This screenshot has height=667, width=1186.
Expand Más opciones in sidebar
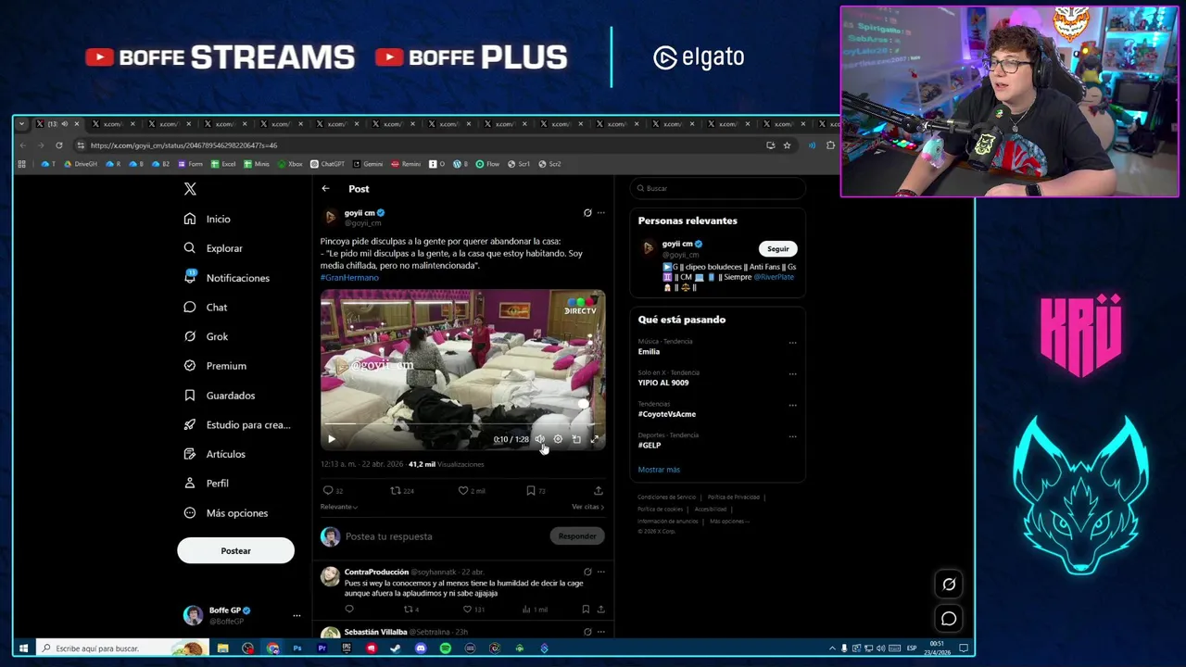225,513
